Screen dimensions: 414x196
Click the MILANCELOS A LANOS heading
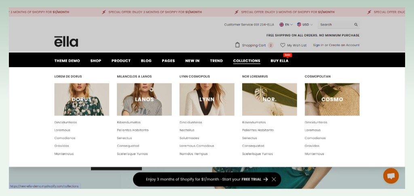[134, 77]
